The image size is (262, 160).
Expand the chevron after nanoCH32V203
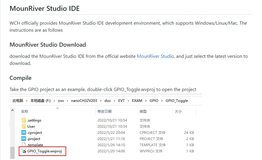[101, 101]
